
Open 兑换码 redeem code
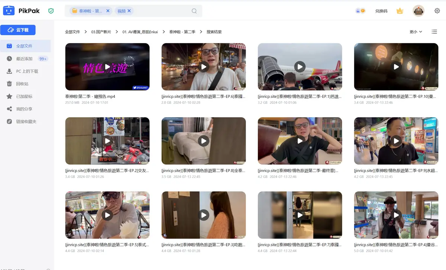(x=381, y=11)
